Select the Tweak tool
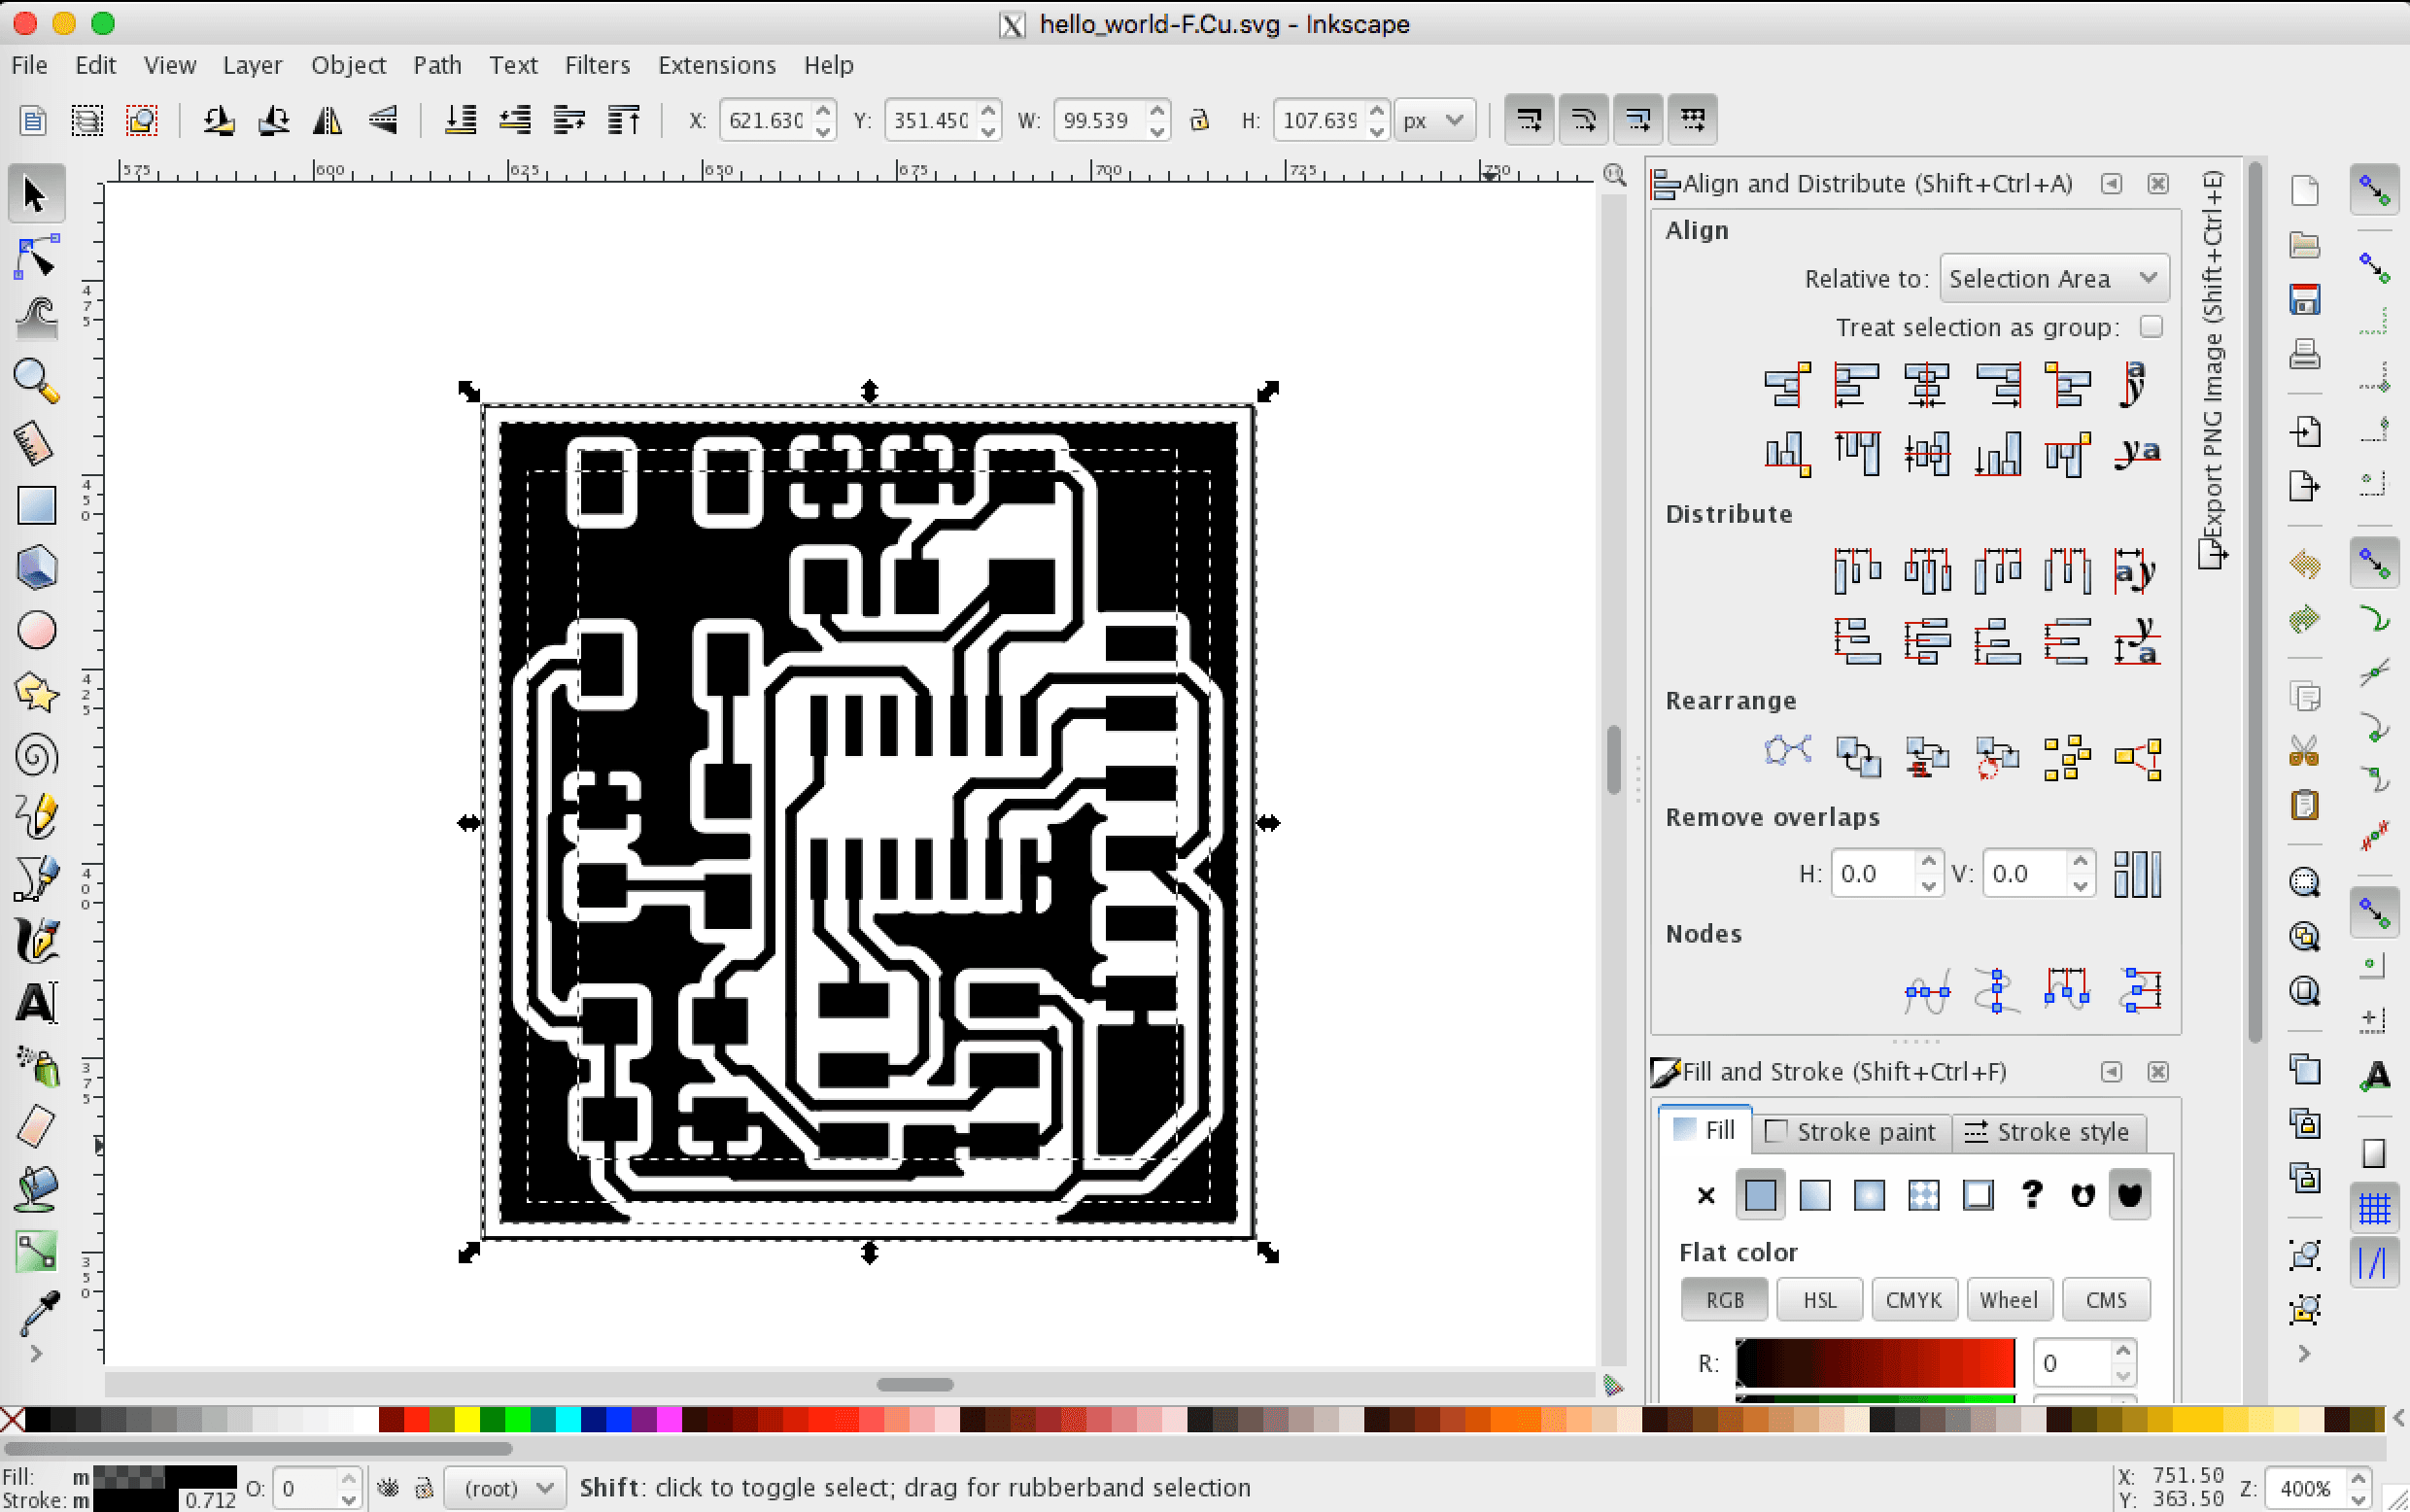Viewport: 2410px width, 1512px height. pyautogui.click(x=36, y=320)
